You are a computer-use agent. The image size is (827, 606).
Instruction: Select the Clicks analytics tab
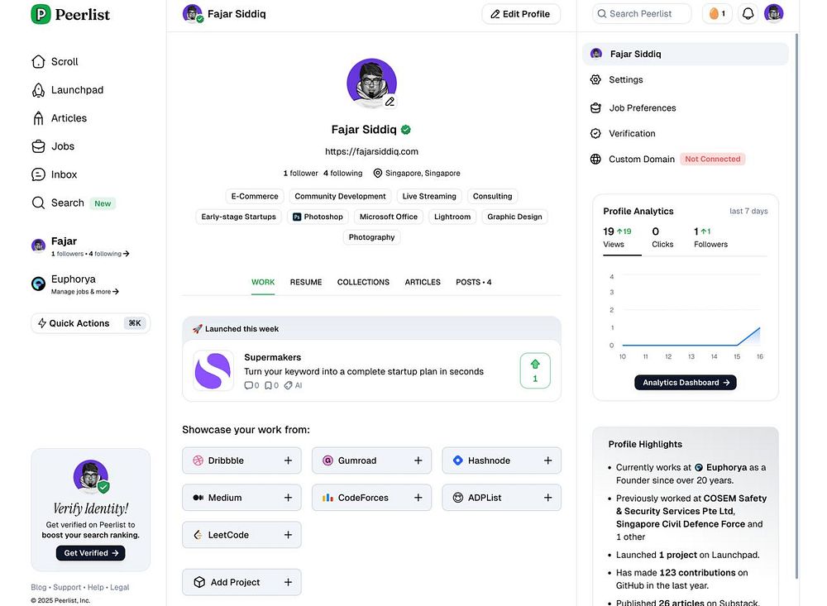click(x=662, y=237)
